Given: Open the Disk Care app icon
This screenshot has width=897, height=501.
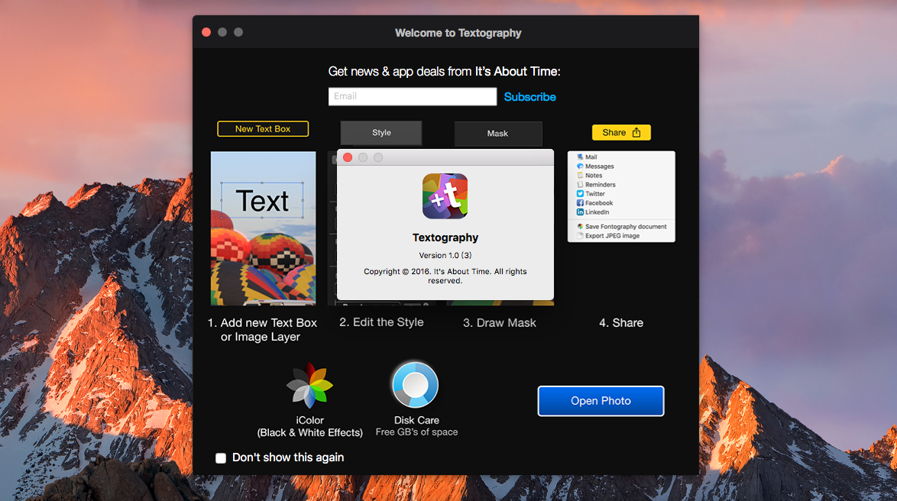Looking at the screenshot, I should (x=416, y=385).
